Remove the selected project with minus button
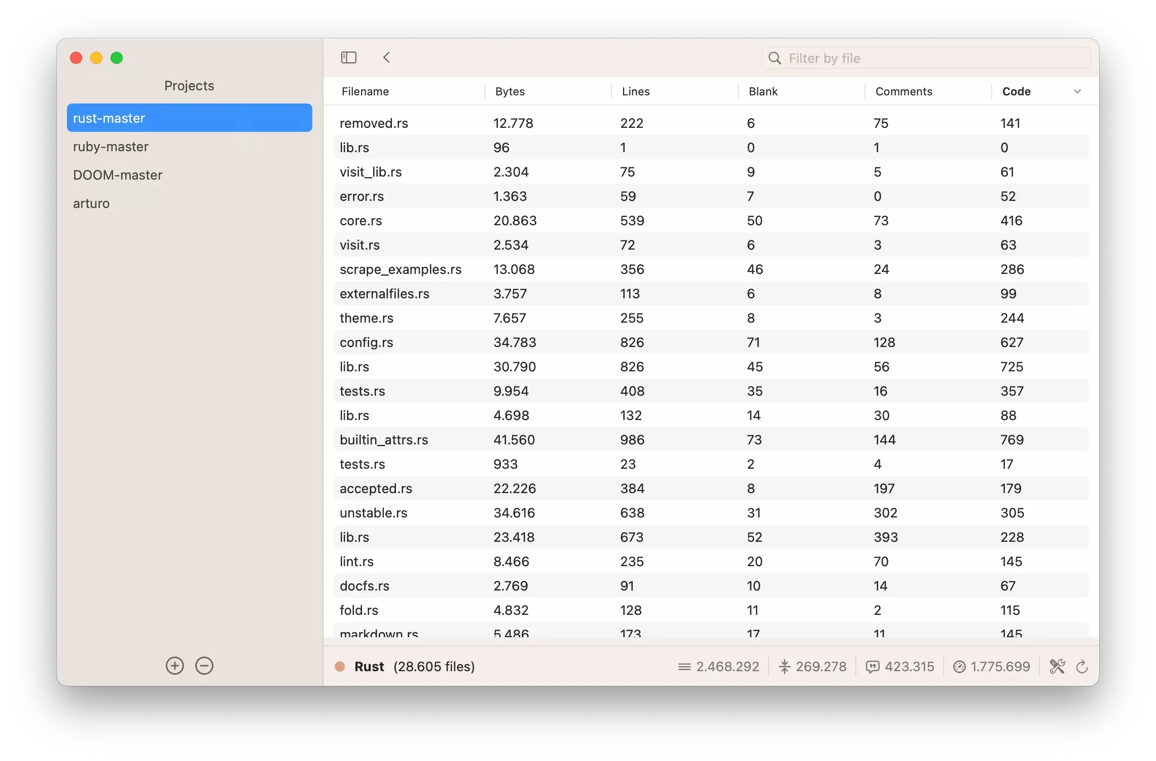Viewport: 1156px width, 761px height. point(204,666)
